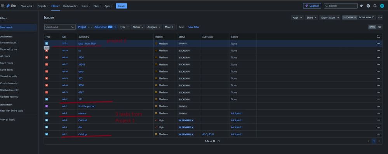Open the Filters menu

pyautogui.click(x=56, y=6)
